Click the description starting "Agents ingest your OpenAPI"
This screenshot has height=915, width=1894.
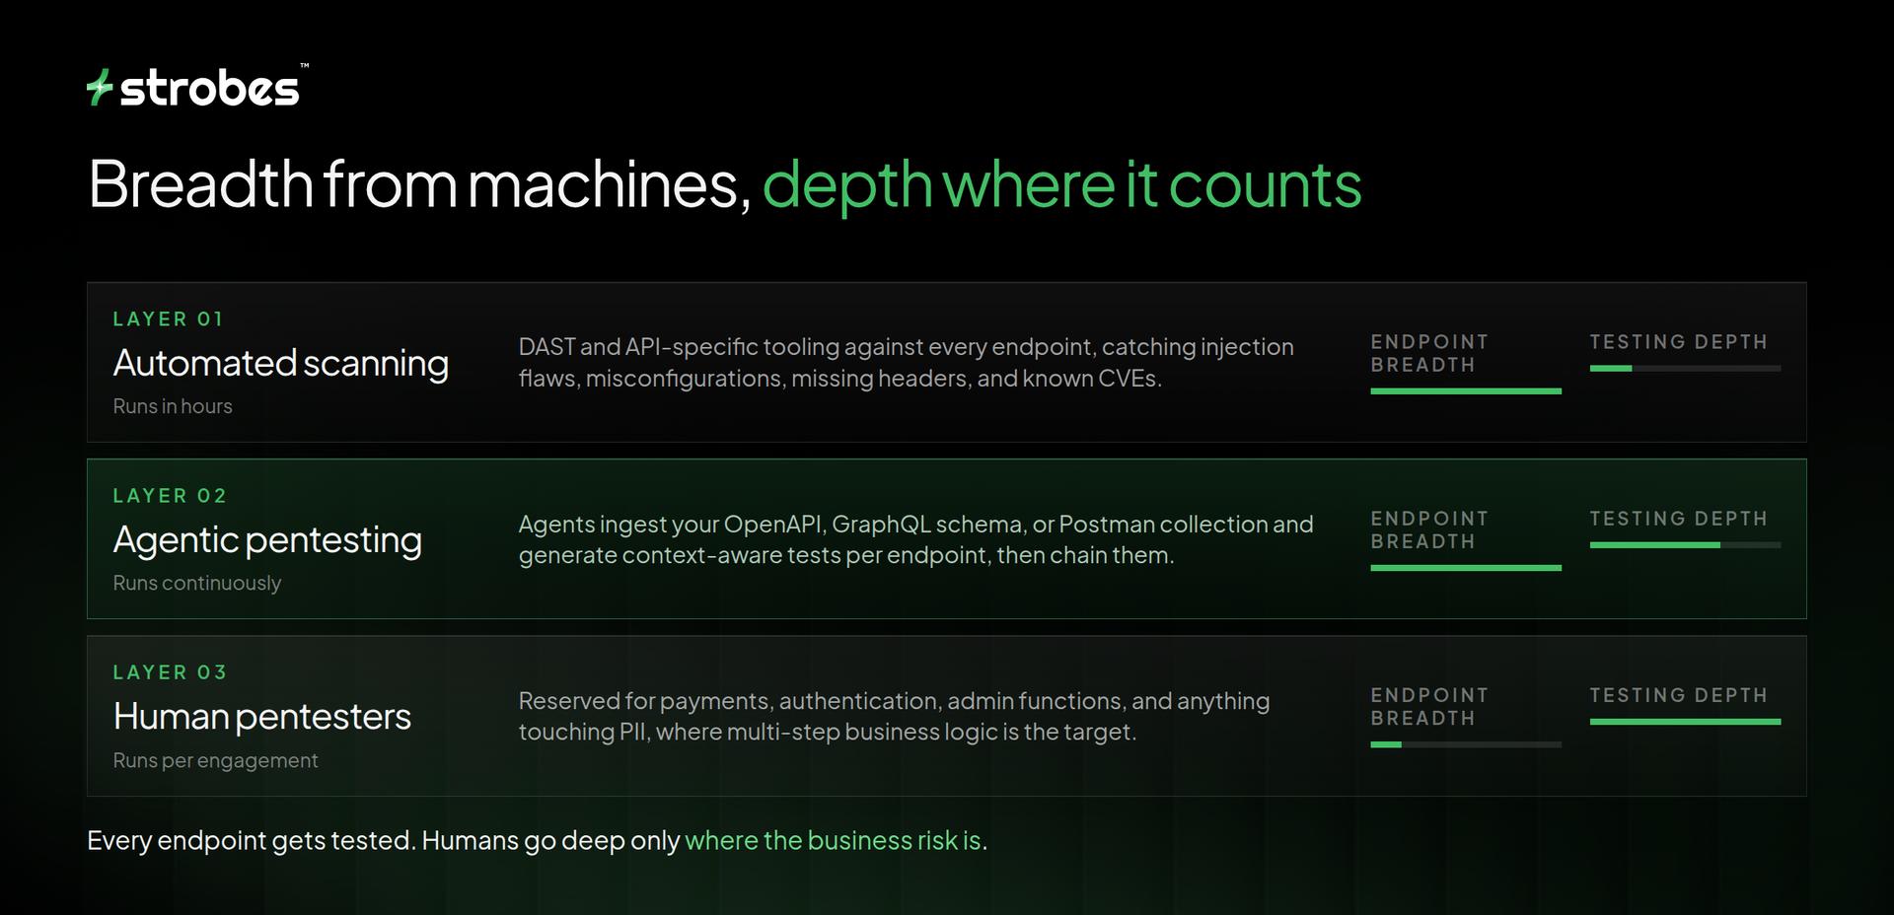[x=915, y=539]
